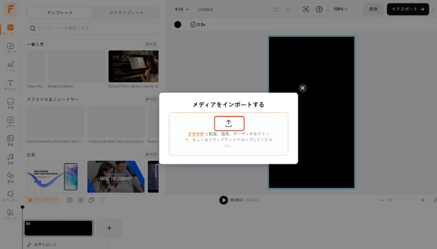437x249 pixels.
Task: Open the エフェクト effects sidebar panel
Action: coord(11,196)
